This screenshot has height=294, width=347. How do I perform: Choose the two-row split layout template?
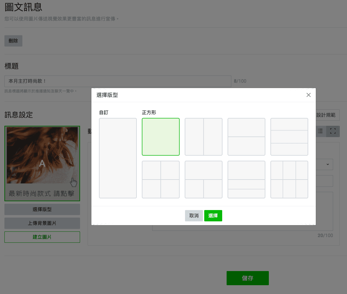click(246, 137)
